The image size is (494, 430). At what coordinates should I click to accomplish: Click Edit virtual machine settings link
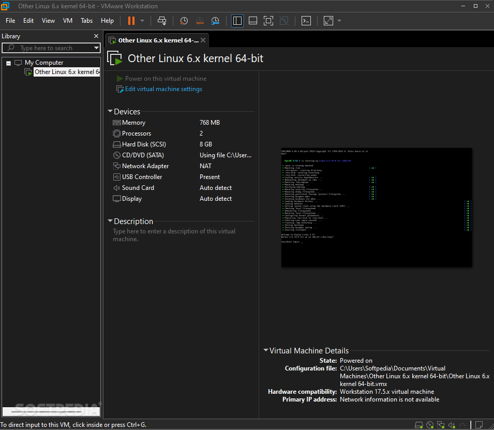click(163, 89)
